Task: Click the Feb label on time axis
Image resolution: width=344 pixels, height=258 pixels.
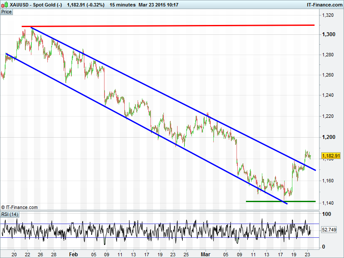Action: tap(74, 254)
